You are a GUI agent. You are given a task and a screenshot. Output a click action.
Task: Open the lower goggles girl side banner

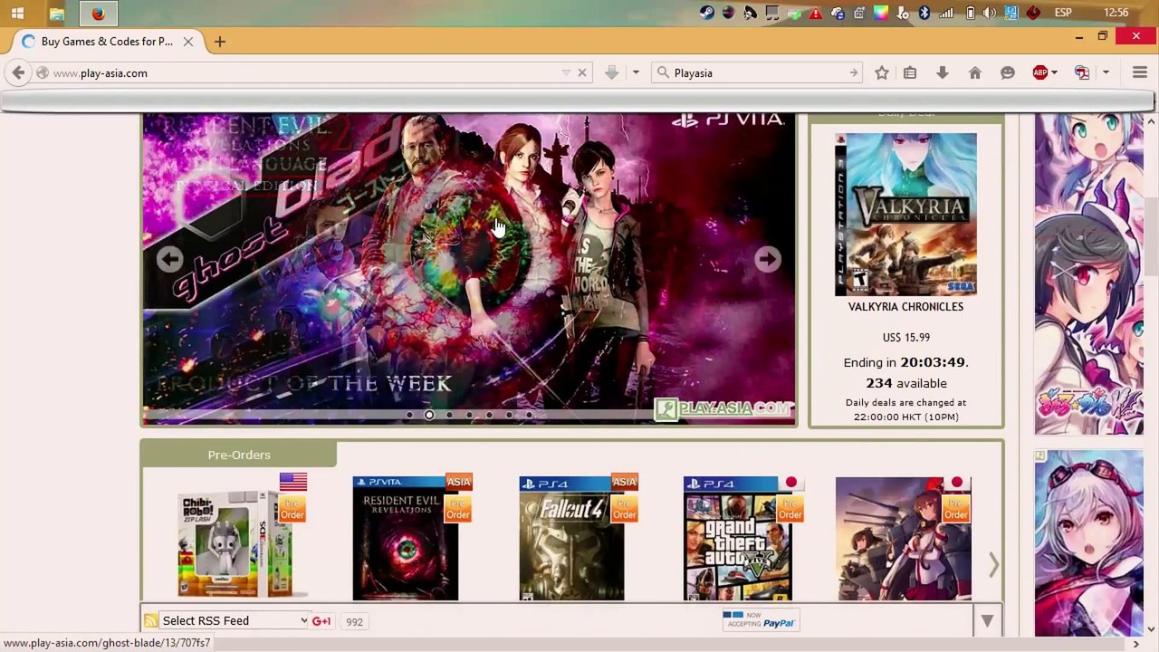point(1089,542)
